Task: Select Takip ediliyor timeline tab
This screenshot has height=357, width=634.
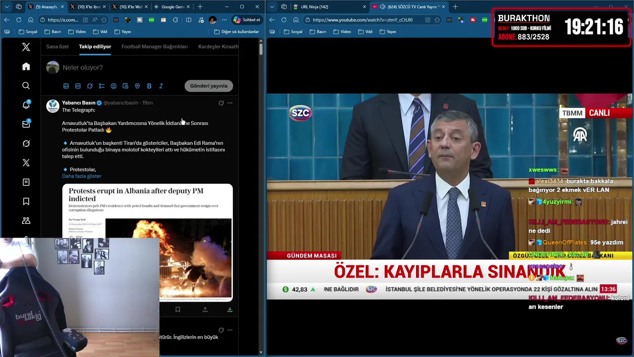Action: pyautogui.click(x=95, y=47)
